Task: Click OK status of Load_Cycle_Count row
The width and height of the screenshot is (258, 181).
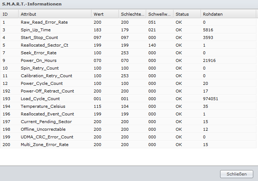Action: click(x=179, y=99)
